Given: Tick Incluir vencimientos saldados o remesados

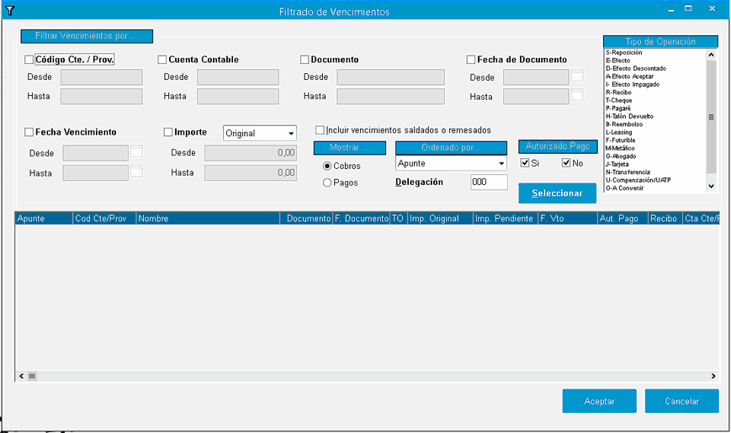Looking at the screenshot, I should [x=320, y=130].
